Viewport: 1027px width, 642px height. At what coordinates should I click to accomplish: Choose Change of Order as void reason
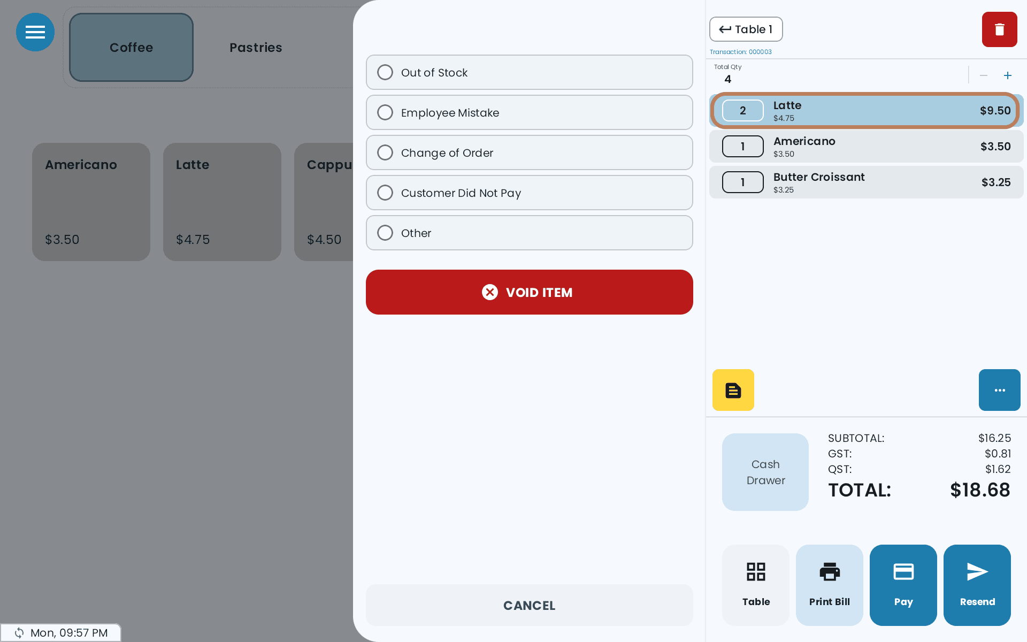tap(530, 152)
